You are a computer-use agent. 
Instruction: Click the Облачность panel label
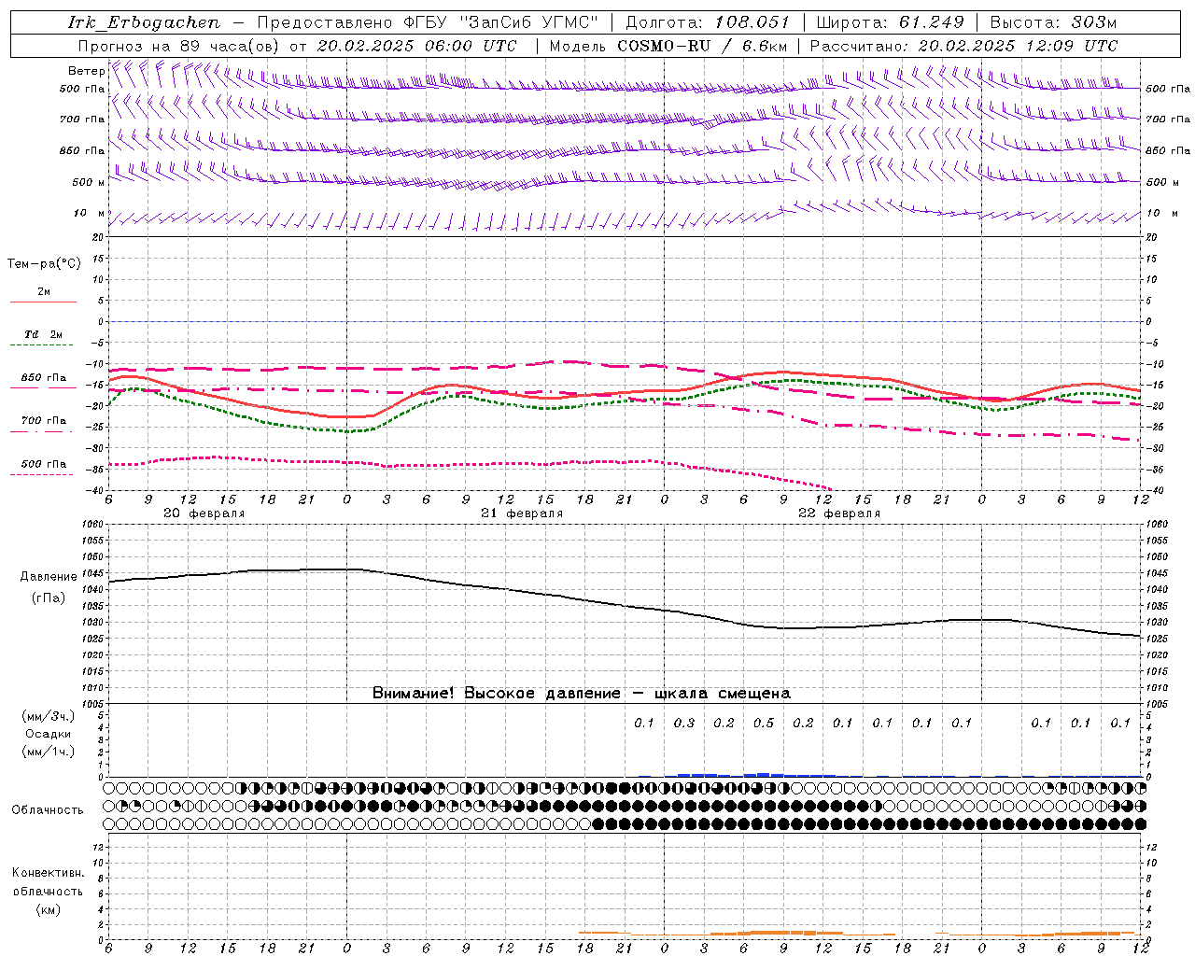tap(48, 810)
